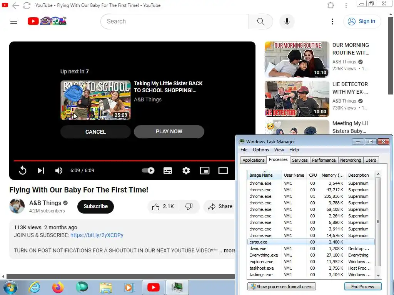The height and width of the screenshot is (295, 394).
Task: Open the bit.ly description link
Action: (x=97, y=235)
